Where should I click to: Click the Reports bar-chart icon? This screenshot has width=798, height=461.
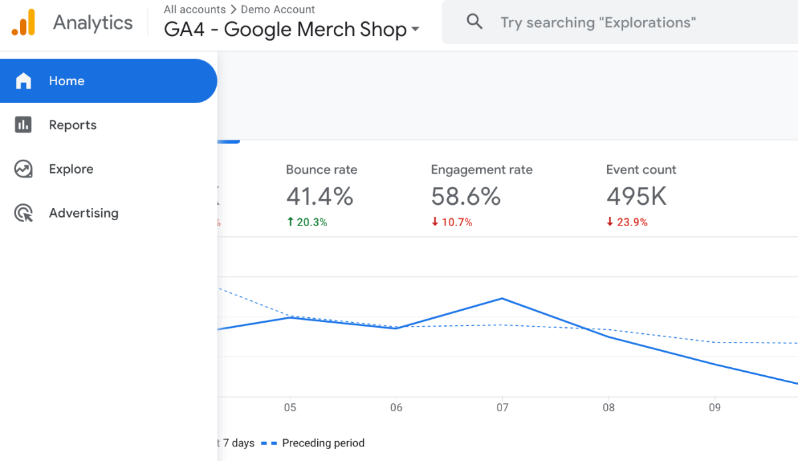23,124
